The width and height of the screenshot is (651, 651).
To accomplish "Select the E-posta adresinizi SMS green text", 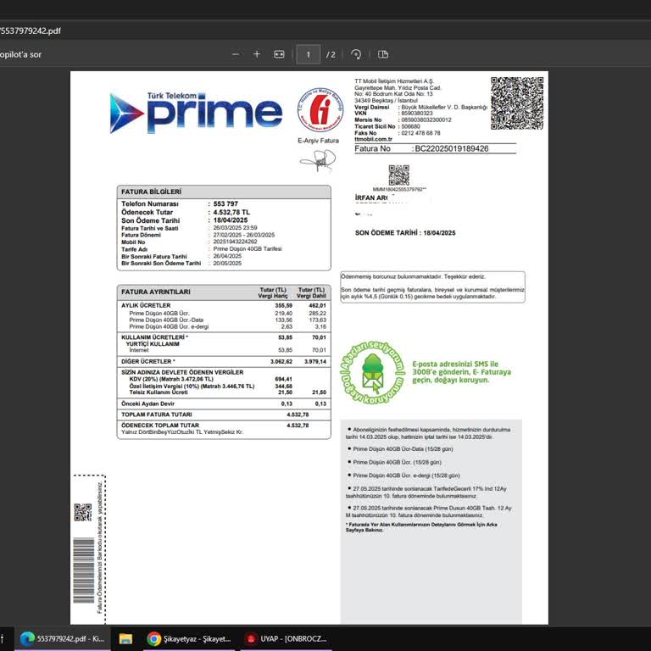I will tap(461, 372).
